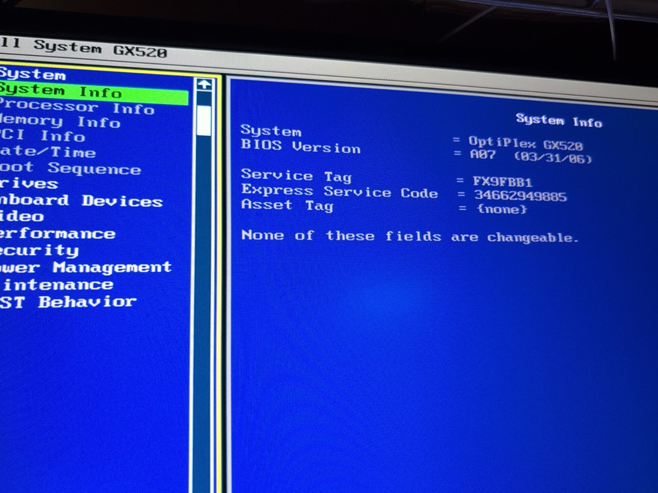Select the Security category
Viewport: 658px width, 493px height.
(x=39, y=251)
